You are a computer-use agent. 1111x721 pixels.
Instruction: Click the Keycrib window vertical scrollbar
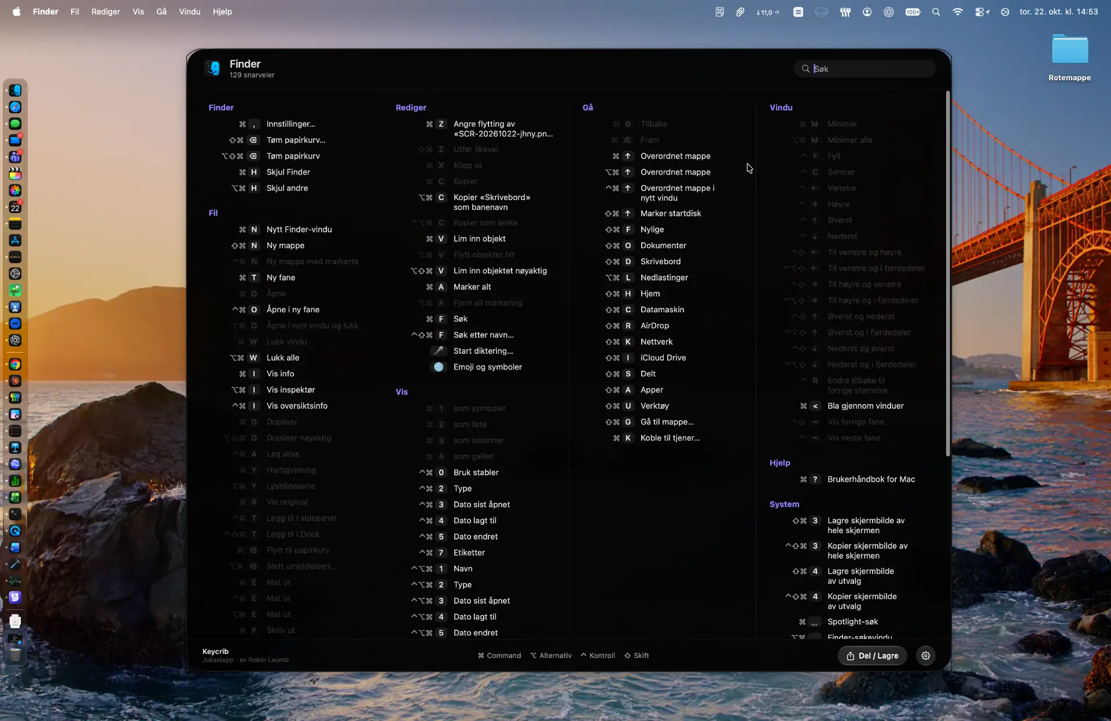click(948, 273)
